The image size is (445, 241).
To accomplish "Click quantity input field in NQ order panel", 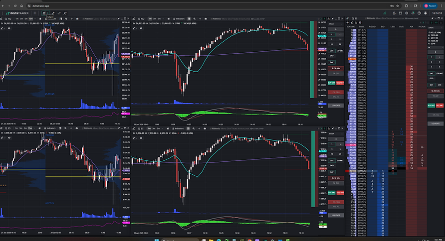I will click(336, 29).
